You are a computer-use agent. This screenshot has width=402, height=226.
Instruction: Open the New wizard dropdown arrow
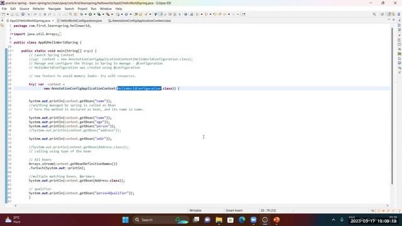[x=8, y=14]
